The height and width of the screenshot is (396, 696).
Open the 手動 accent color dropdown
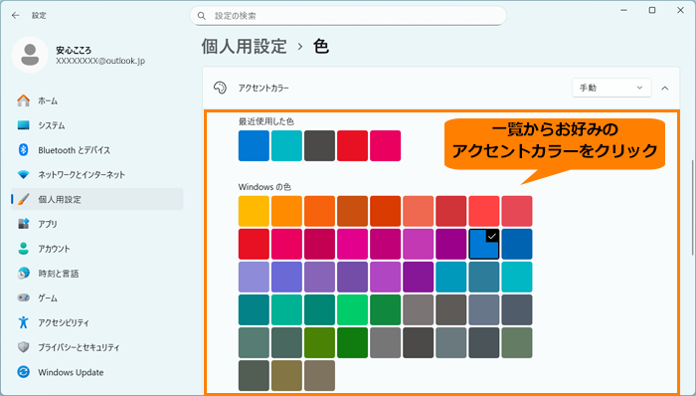611,88
